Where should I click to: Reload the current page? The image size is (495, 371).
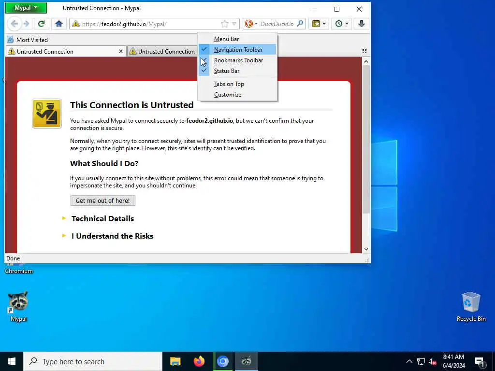point(42,24)
